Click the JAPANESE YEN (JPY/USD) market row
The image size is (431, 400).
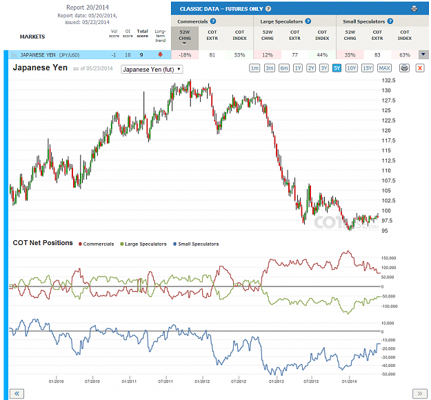pos(90,55)
